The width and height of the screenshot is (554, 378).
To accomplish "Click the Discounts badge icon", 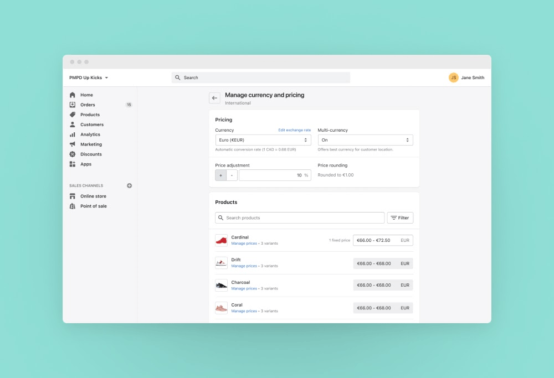I will tap(73, 154).
